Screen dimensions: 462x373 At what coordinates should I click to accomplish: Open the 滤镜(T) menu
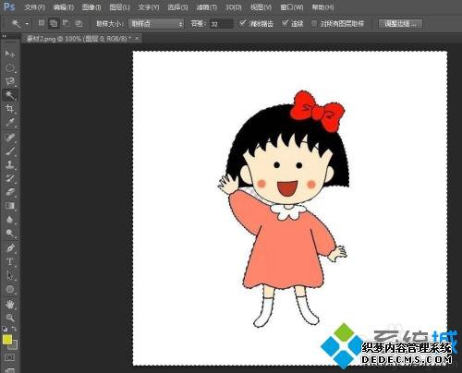(x=207, y=7)
